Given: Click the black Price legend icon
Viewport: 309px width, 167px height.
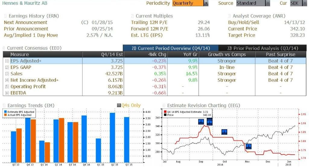Looking at the screenshot, I should 164,115.
